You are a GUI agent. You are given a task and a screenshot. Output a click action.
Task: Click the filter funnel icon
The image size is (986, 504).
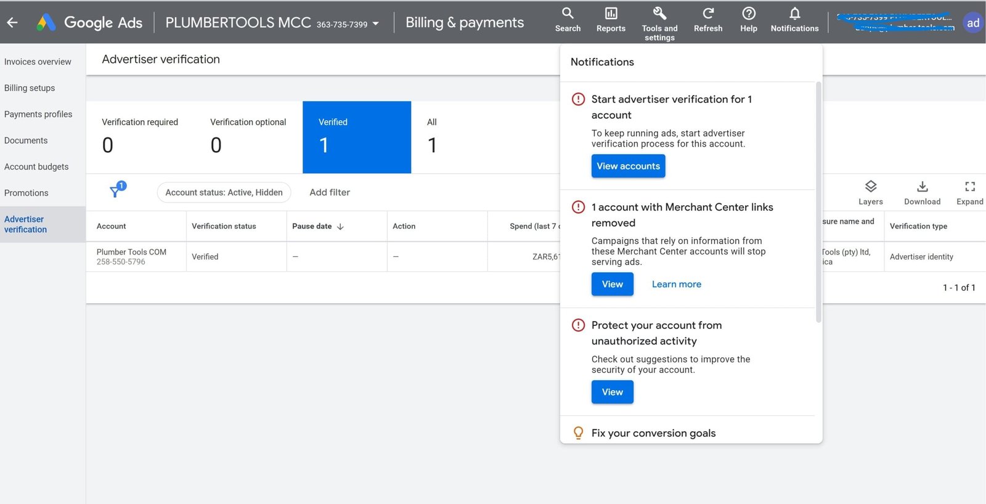point(116,191)
